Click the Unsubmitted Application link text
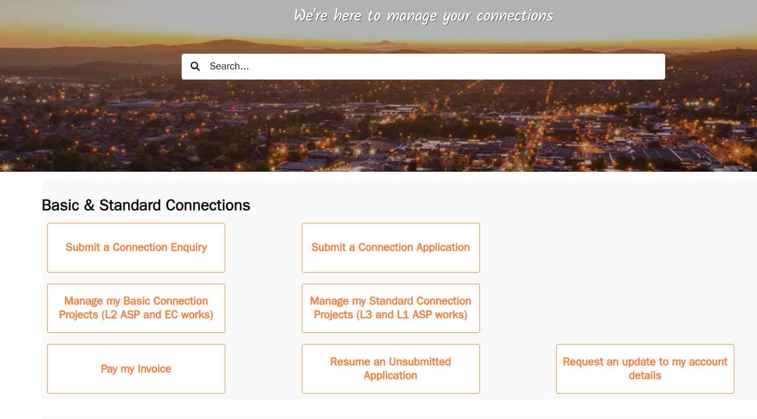Screen dimensions: 757x419 (x=391, y=368)
